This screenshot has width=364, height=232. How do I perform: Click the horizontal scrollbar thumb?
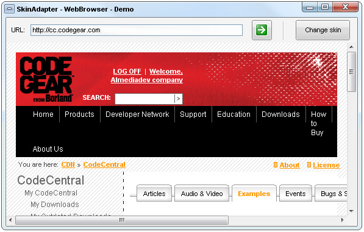pyautogui.click(x=122, y=220)
